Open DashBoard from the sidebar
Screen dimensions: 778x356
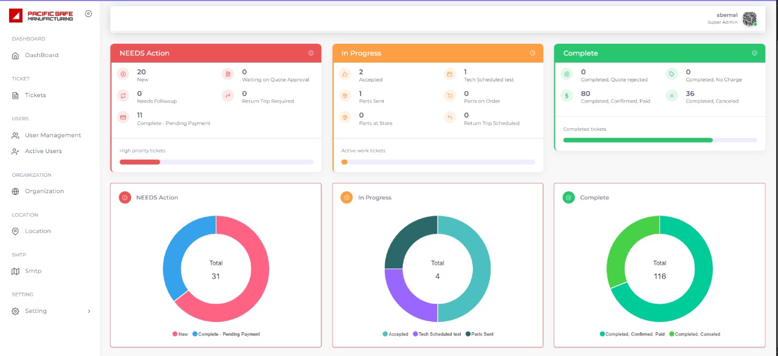[41, 55]
